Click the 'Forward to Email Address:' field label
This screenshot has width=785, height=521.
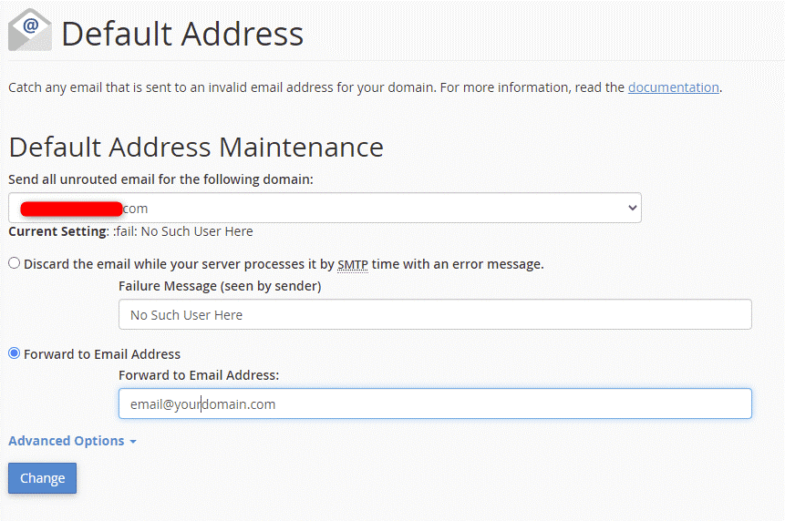(x=199, y=375)
